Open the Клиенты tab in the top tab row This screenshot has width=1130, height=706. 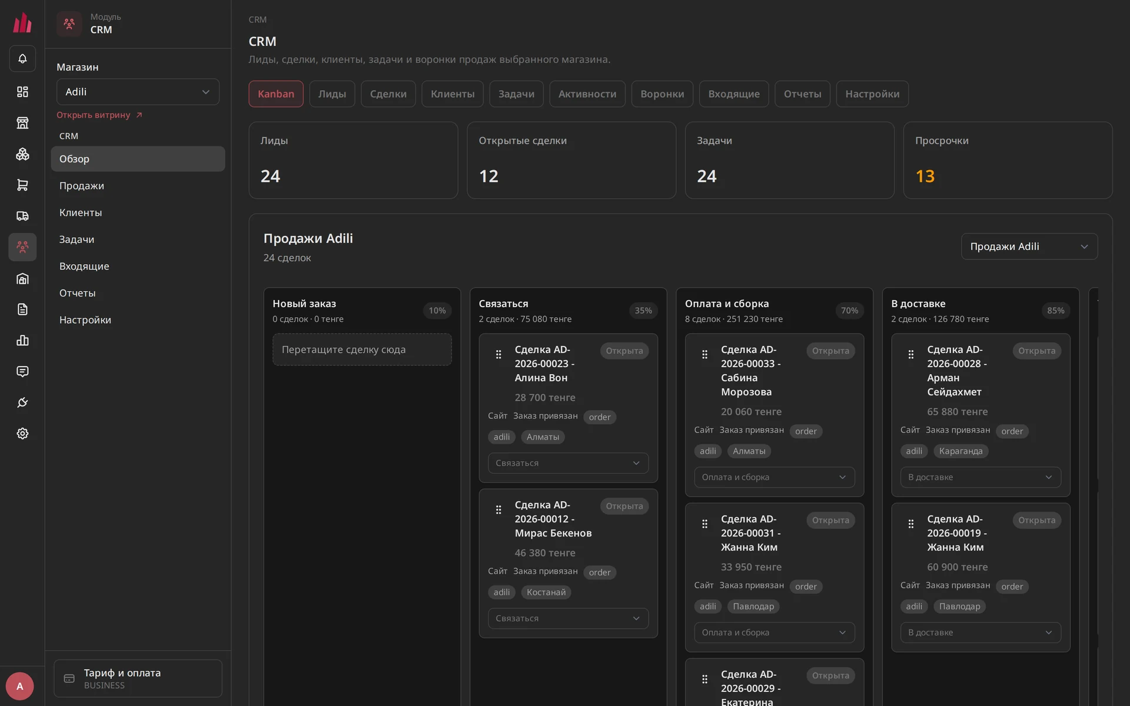point(453,94)
